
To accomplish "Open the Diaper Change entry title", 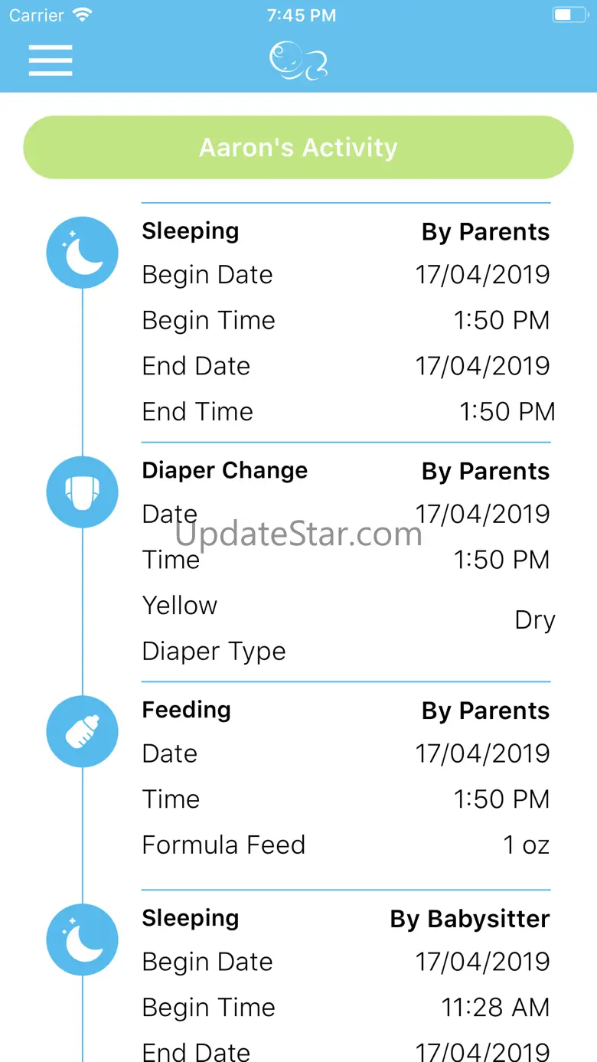I will coord(225,470).
